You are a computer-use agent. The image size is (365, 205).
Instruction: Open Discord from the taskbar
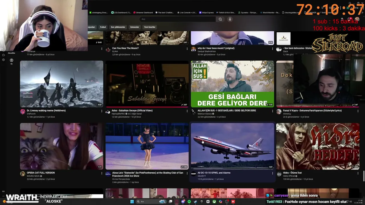pyautogui.click(x=183, y=202)
